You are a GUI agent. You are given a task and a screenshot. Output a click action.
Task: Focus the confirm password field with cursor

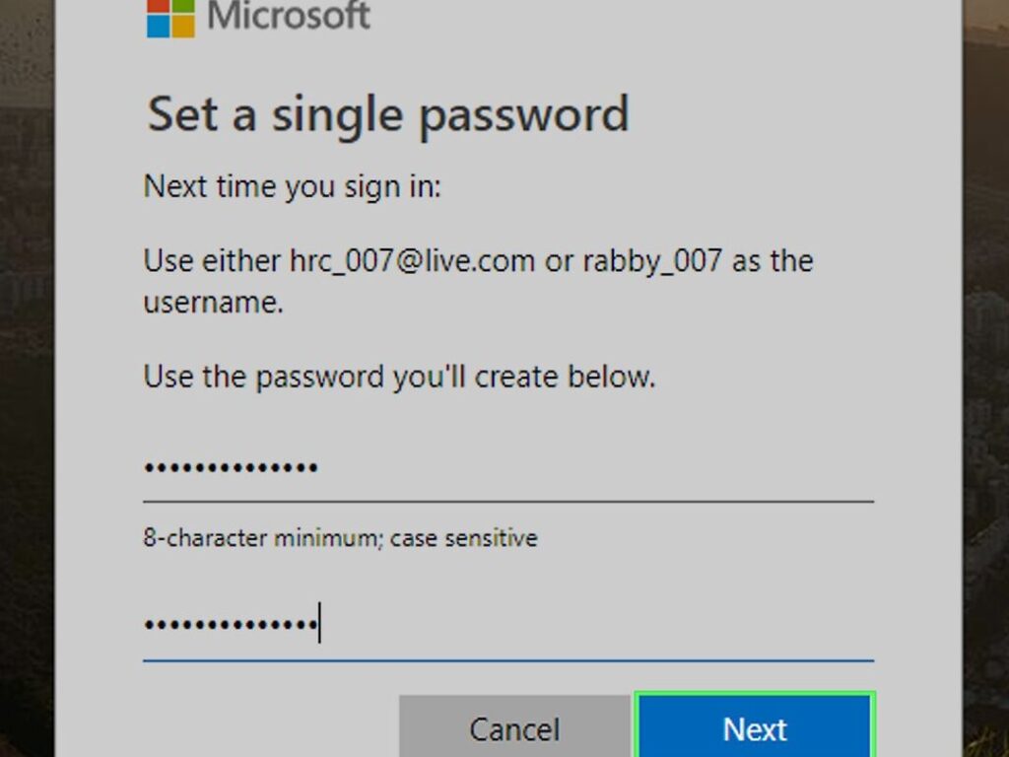click(507, 625)
